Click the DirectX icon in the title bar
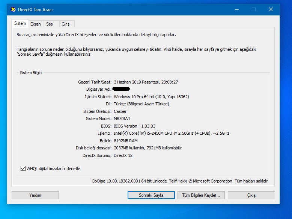The width and height of the screenshot is (292, 219). coord(13,9)
